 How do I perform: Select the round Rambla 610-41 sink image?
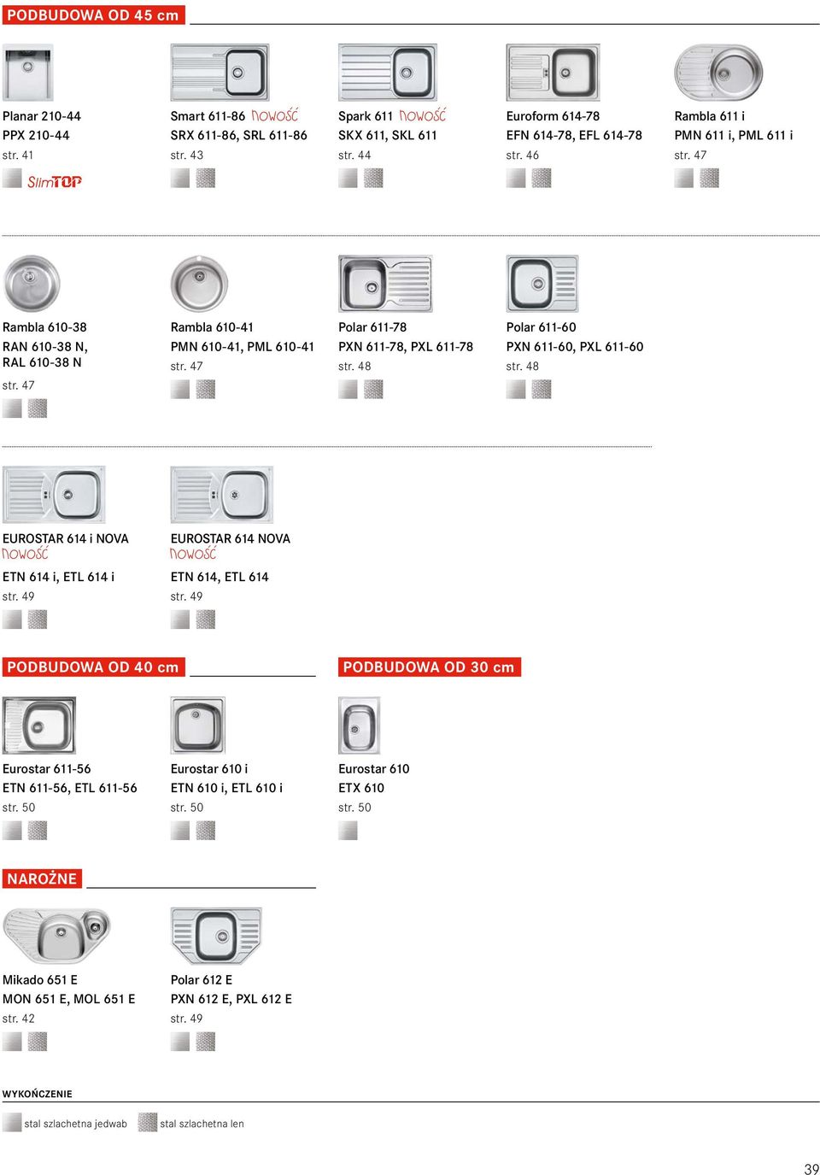tap(199, 284)
